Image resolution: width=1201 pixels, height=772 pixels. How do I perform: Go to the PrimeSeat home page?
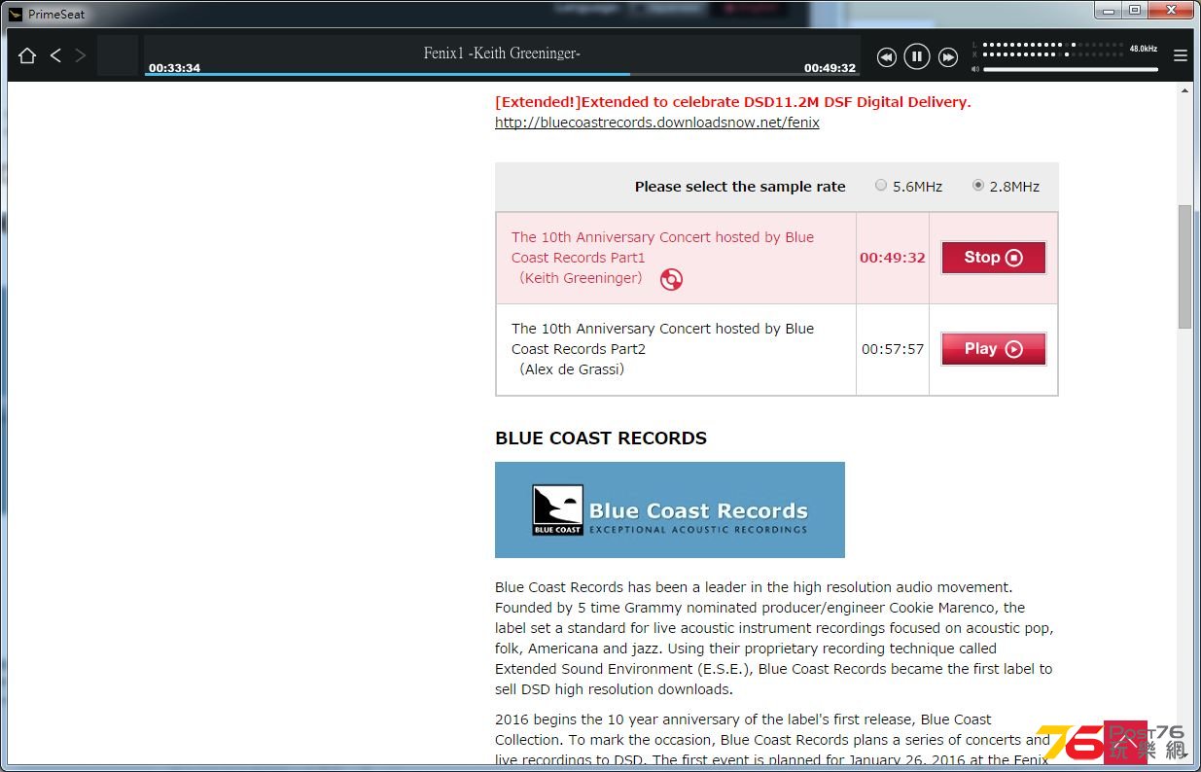point(27,55)
